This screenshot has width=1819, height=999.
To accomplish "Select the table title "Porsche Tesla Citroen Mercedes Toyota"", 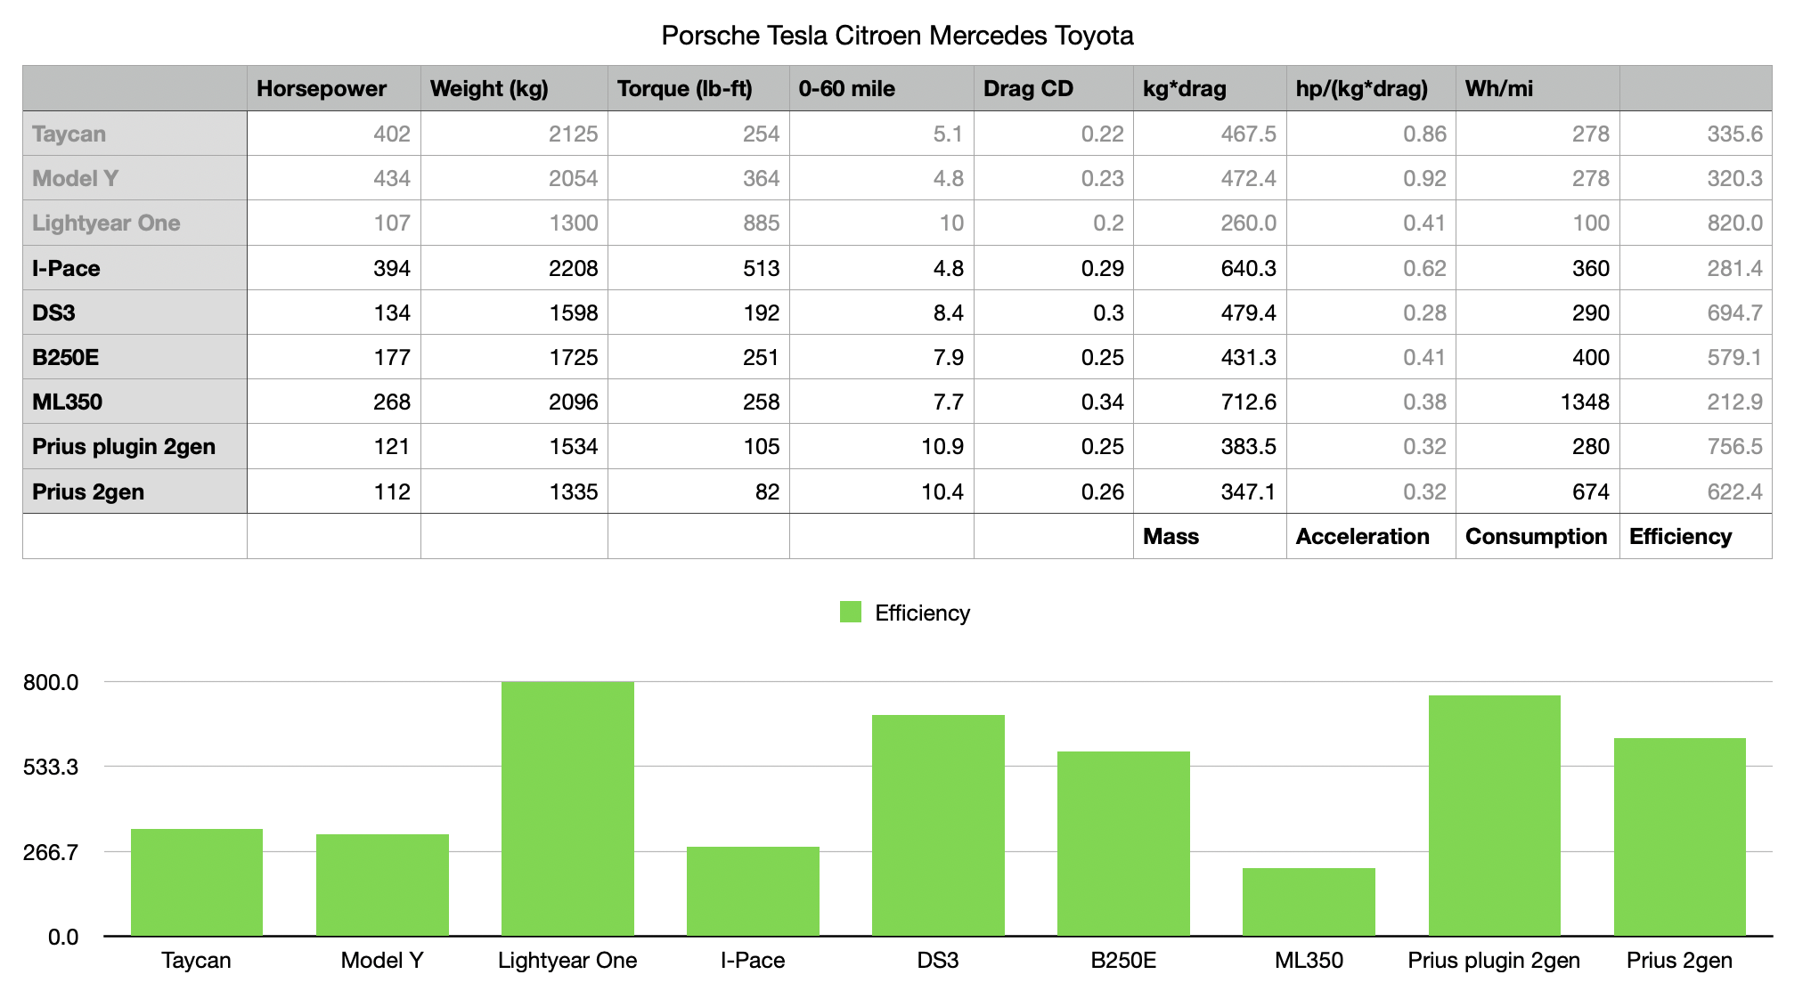I will pyautogui.click(x=898, y=36).
